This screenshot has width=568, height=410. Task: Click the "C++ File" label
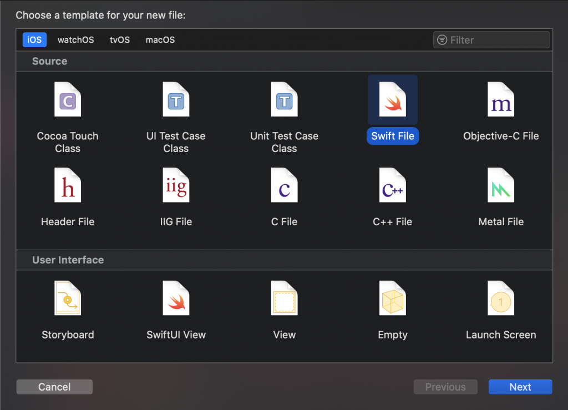click(x=393, y=222)
